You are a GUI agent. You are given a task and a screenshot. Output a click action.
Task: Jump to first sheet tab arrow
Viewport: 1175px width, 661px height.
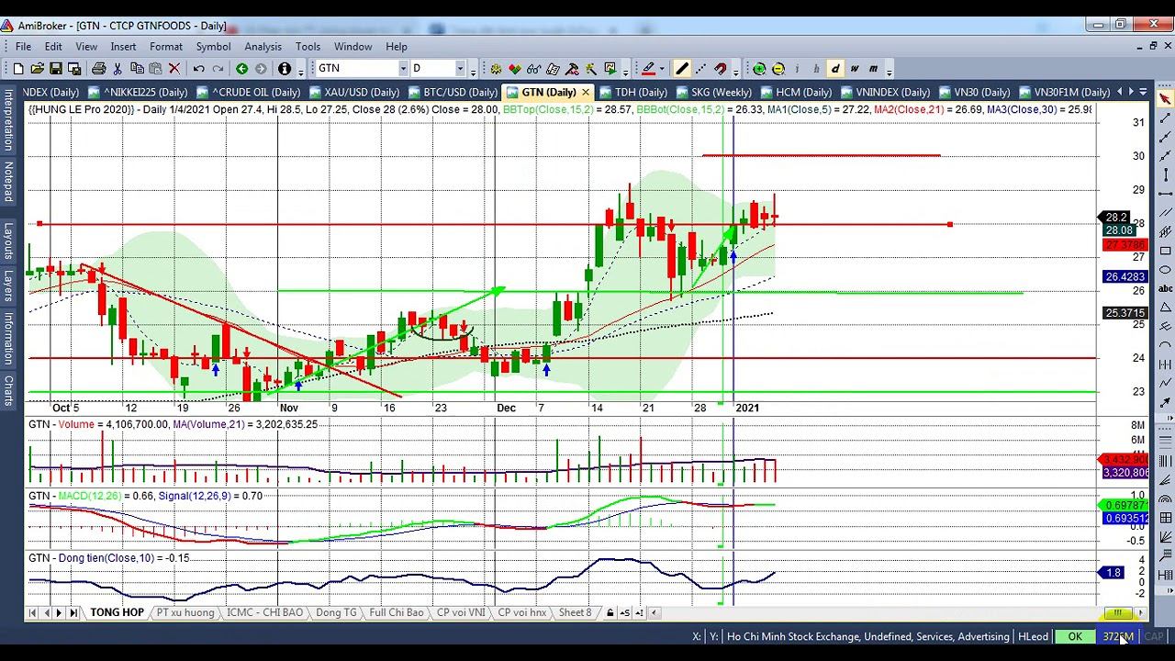point(32,612)
